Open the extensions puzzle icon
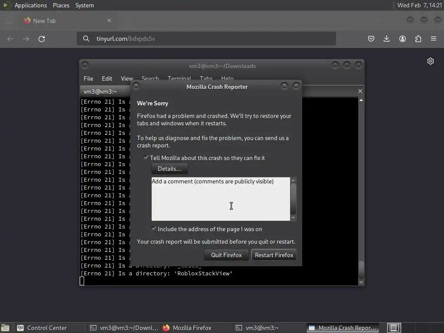Screen dimensions: 444x333 [x=418, y=39]
